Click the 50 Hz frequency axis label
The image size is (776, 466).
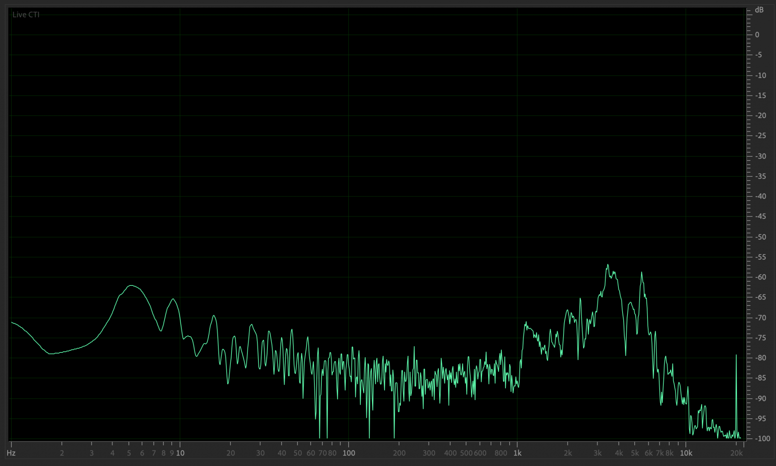pos(298,453)
